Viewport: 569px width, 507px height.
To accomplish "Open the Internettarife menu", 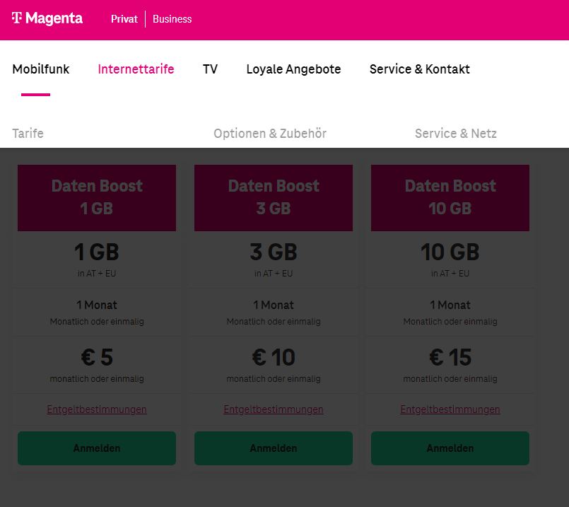I will click(x=136, y=69).
